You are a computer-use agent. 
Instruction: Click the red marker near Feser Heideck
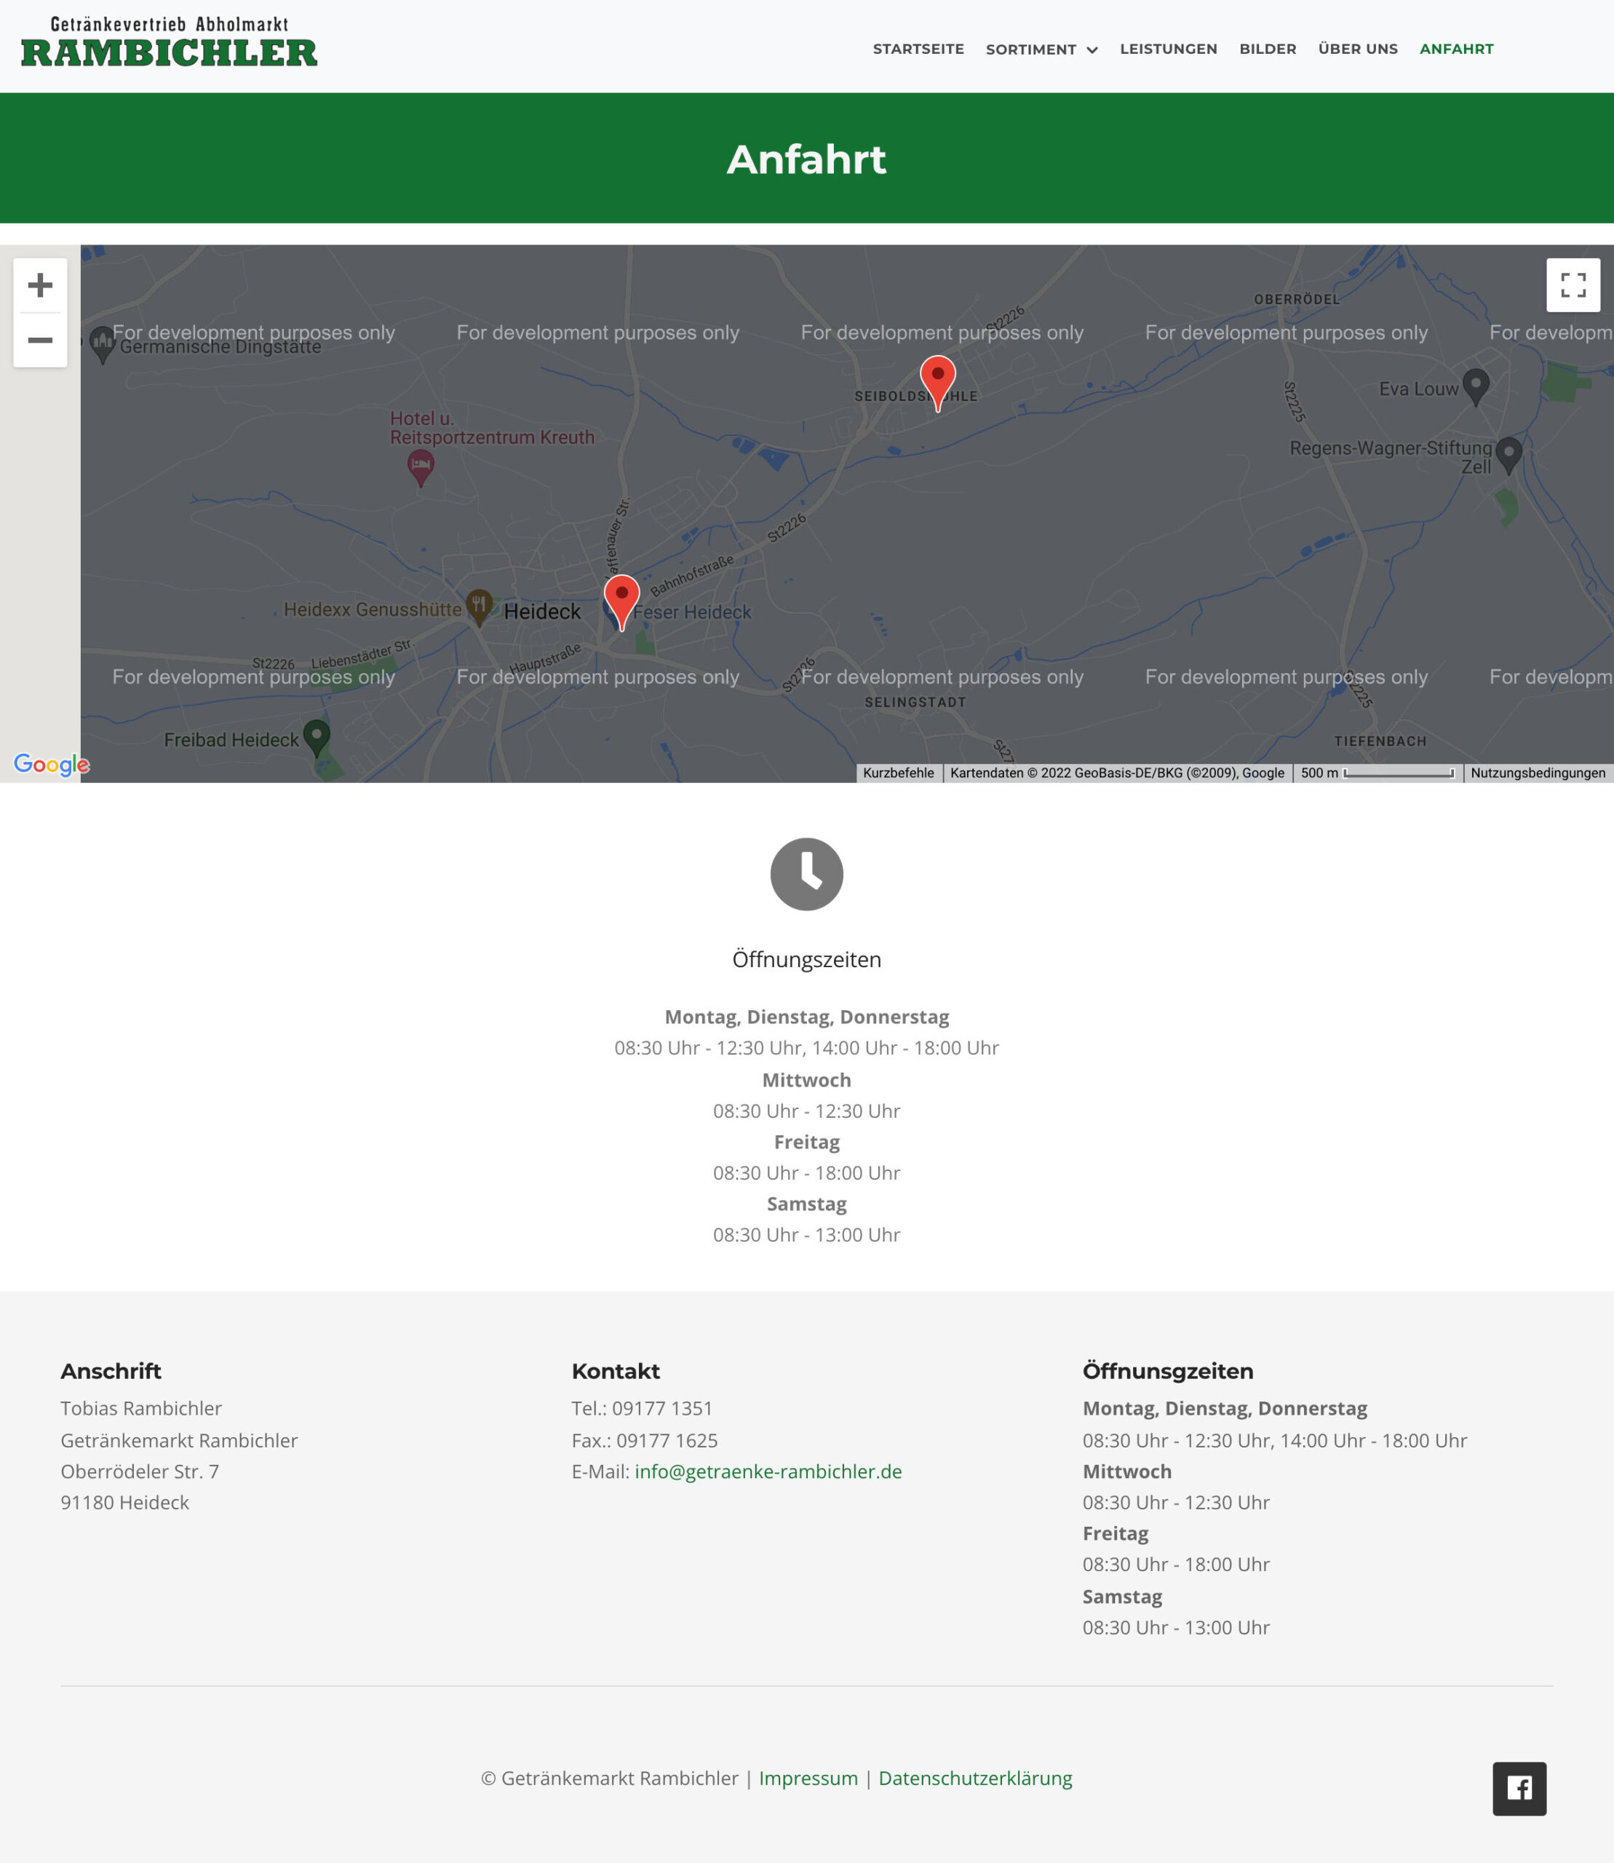pyautogui.click(x=621, y=603)
